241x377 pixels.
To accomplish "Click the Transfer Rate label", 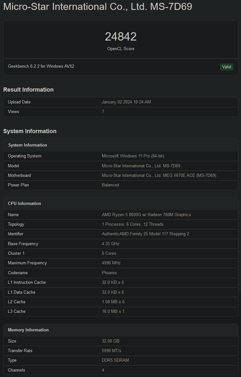I will pos(20,351).
